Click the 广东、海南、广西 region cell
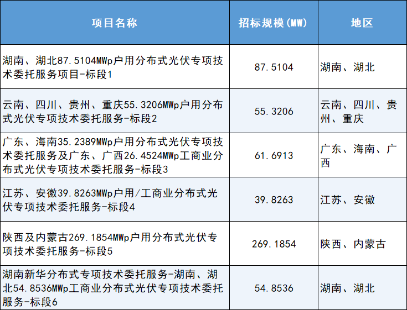Screen dimensions: 407x310 (362, 155)
